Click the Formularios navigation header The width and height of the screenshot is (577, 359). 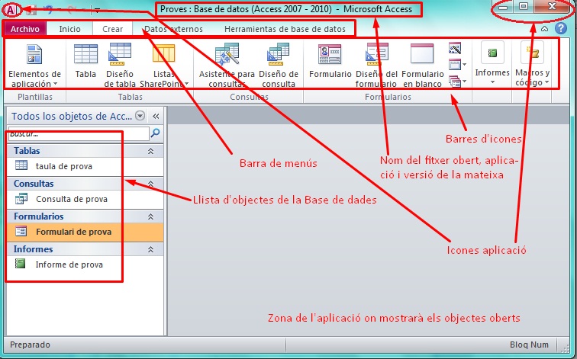click(85, 216)
